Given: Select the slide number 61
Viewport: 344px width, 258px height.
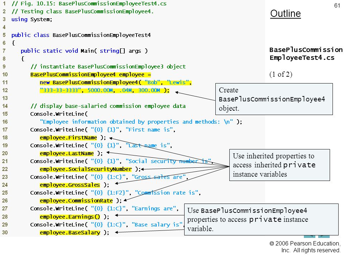Looking at the screenshot, I should point(337,5).
